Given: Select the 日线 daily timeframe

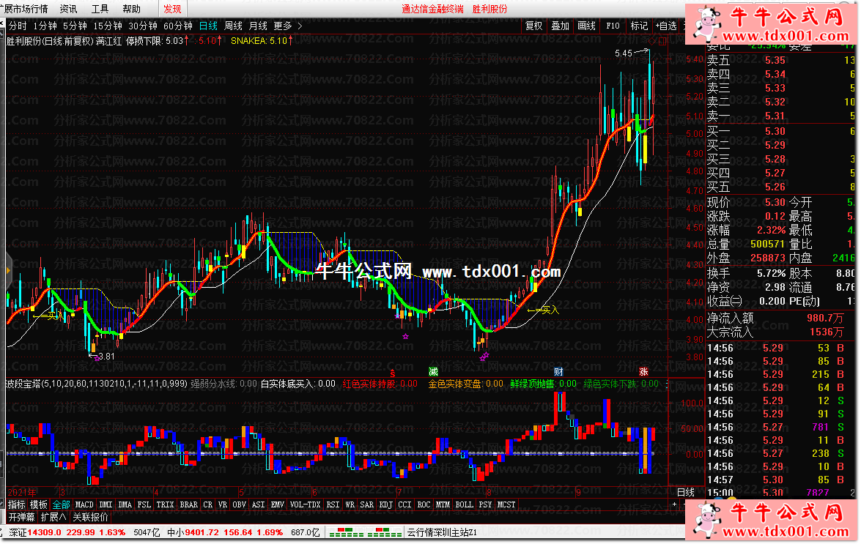Looking at the screenshot, I should [208, 26].
